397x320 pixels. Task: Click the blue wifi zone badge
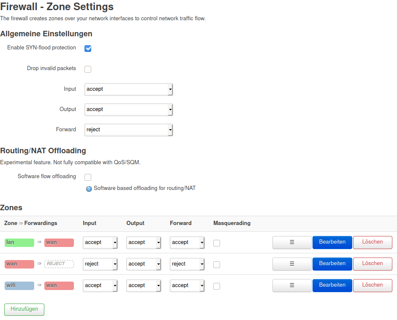(19, 286)
